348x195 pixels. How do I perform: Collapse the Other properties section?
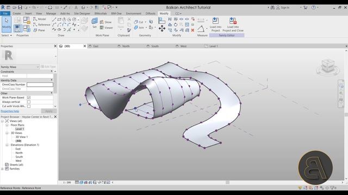coord(52,93)
